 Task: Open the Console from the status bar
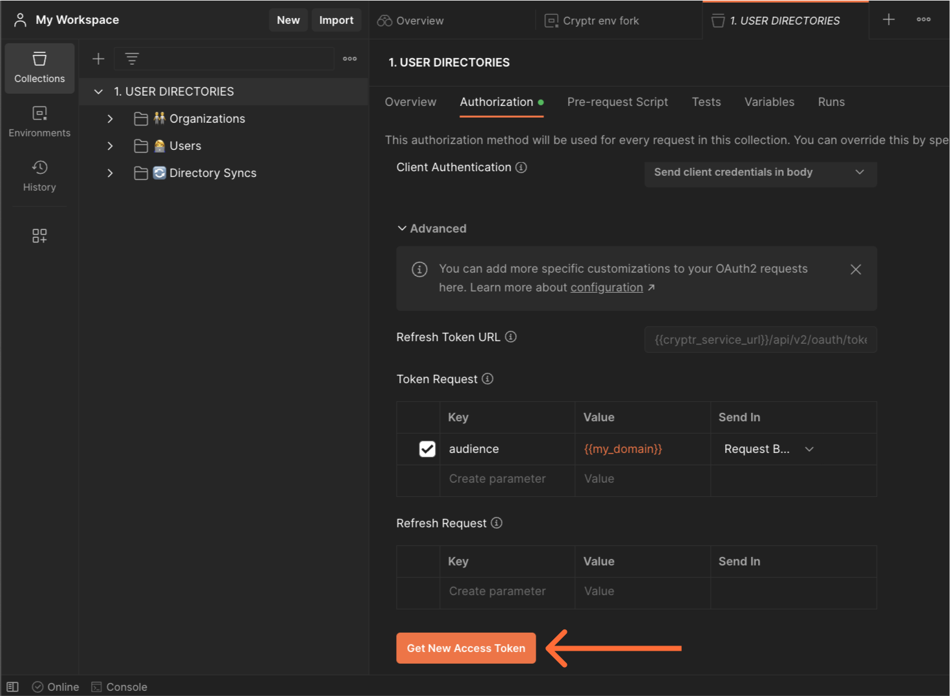(120, 687)
